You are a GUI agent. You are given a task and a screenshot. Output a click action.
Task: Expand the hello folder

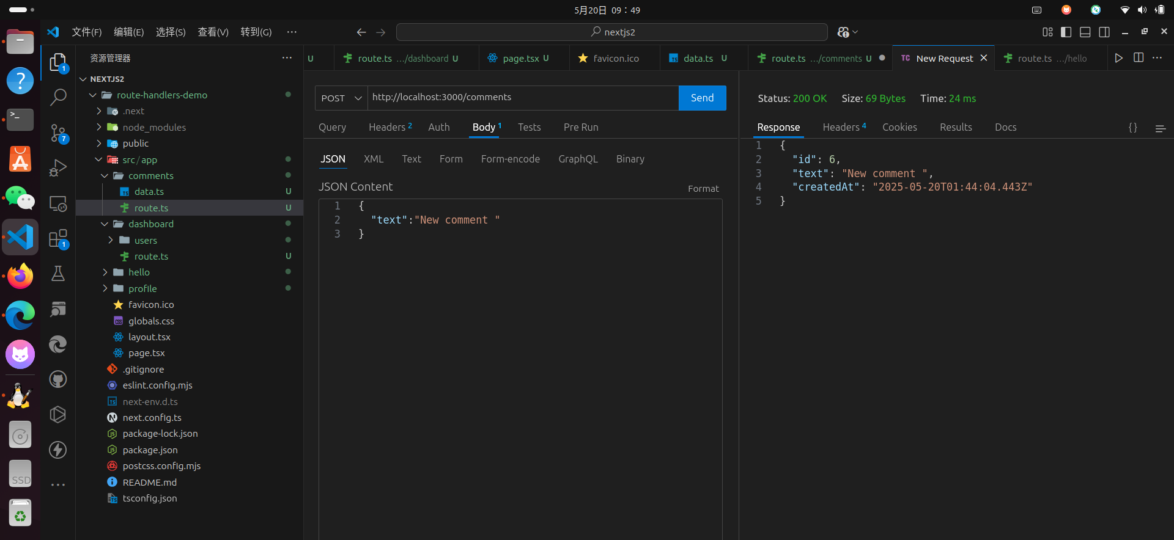click(x=139, y=272)
